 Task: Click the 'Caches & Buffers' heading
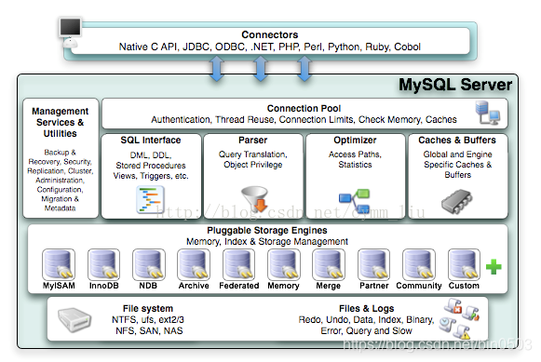457,140
